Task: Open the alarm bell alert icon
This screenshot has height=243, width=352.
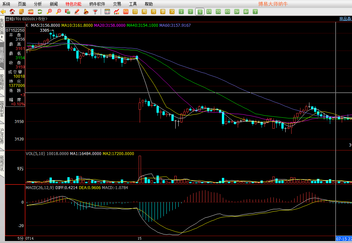Action: (86, 12)
